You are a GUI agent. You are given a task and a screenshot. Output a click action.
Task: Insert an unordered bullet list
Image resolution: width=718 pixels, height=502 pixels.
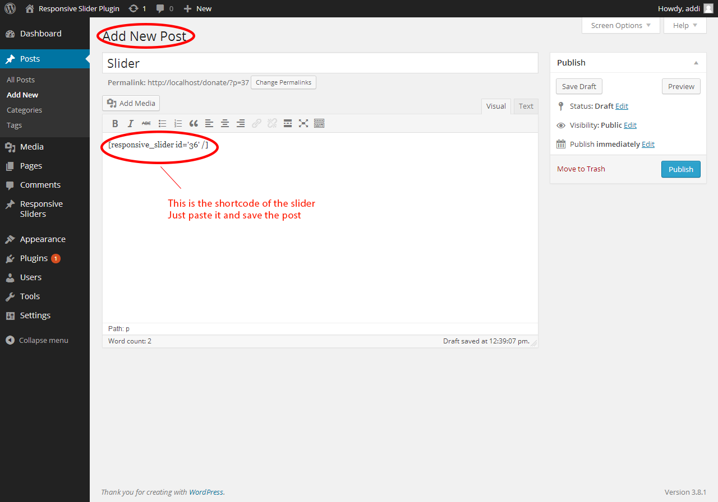pos(162,123)
